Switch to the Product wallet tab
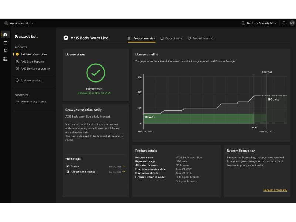 click(x=172, y=38)
